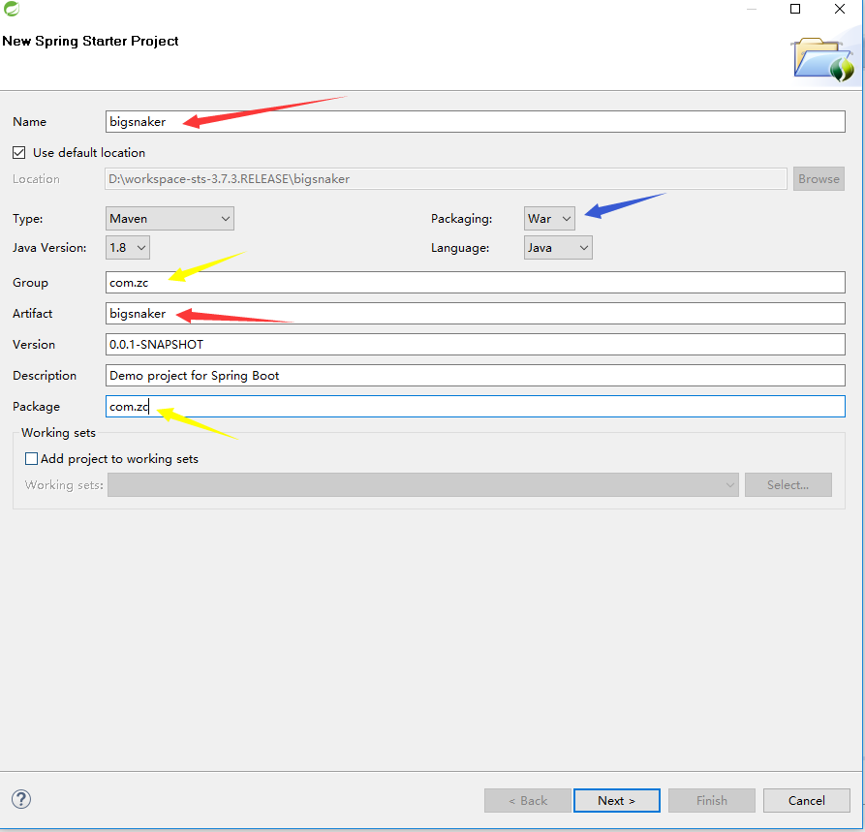The image size is (865, 832).
Task: Click the Spring project folder wizard icon
Action: (823, 60)
